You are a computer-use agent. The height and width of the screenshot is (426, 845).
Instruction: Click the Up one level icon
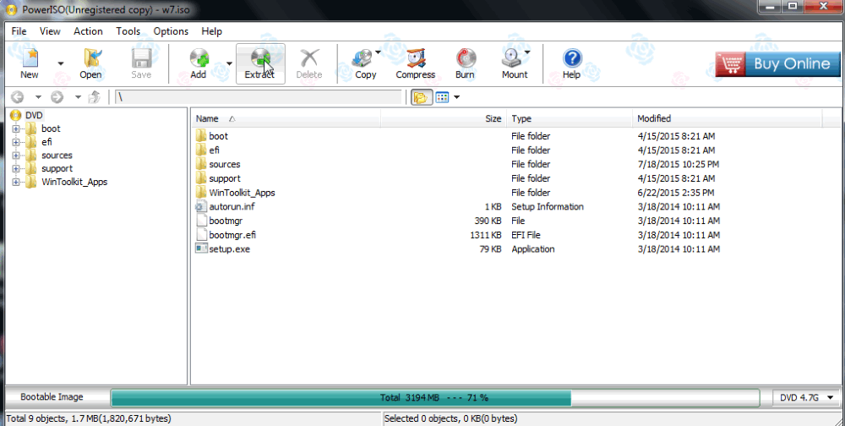click(95, 97)
